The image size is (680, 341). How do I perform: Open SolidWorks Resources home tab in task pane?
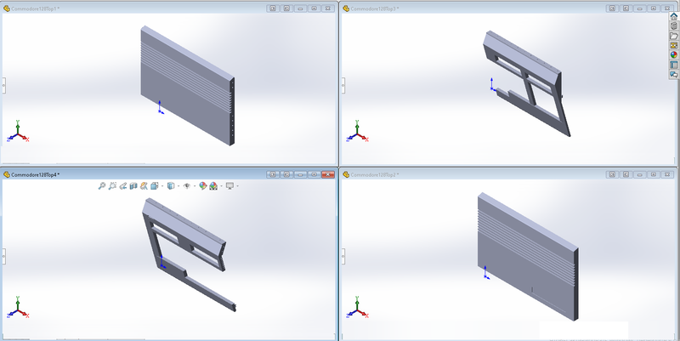(x=673, y=16)
